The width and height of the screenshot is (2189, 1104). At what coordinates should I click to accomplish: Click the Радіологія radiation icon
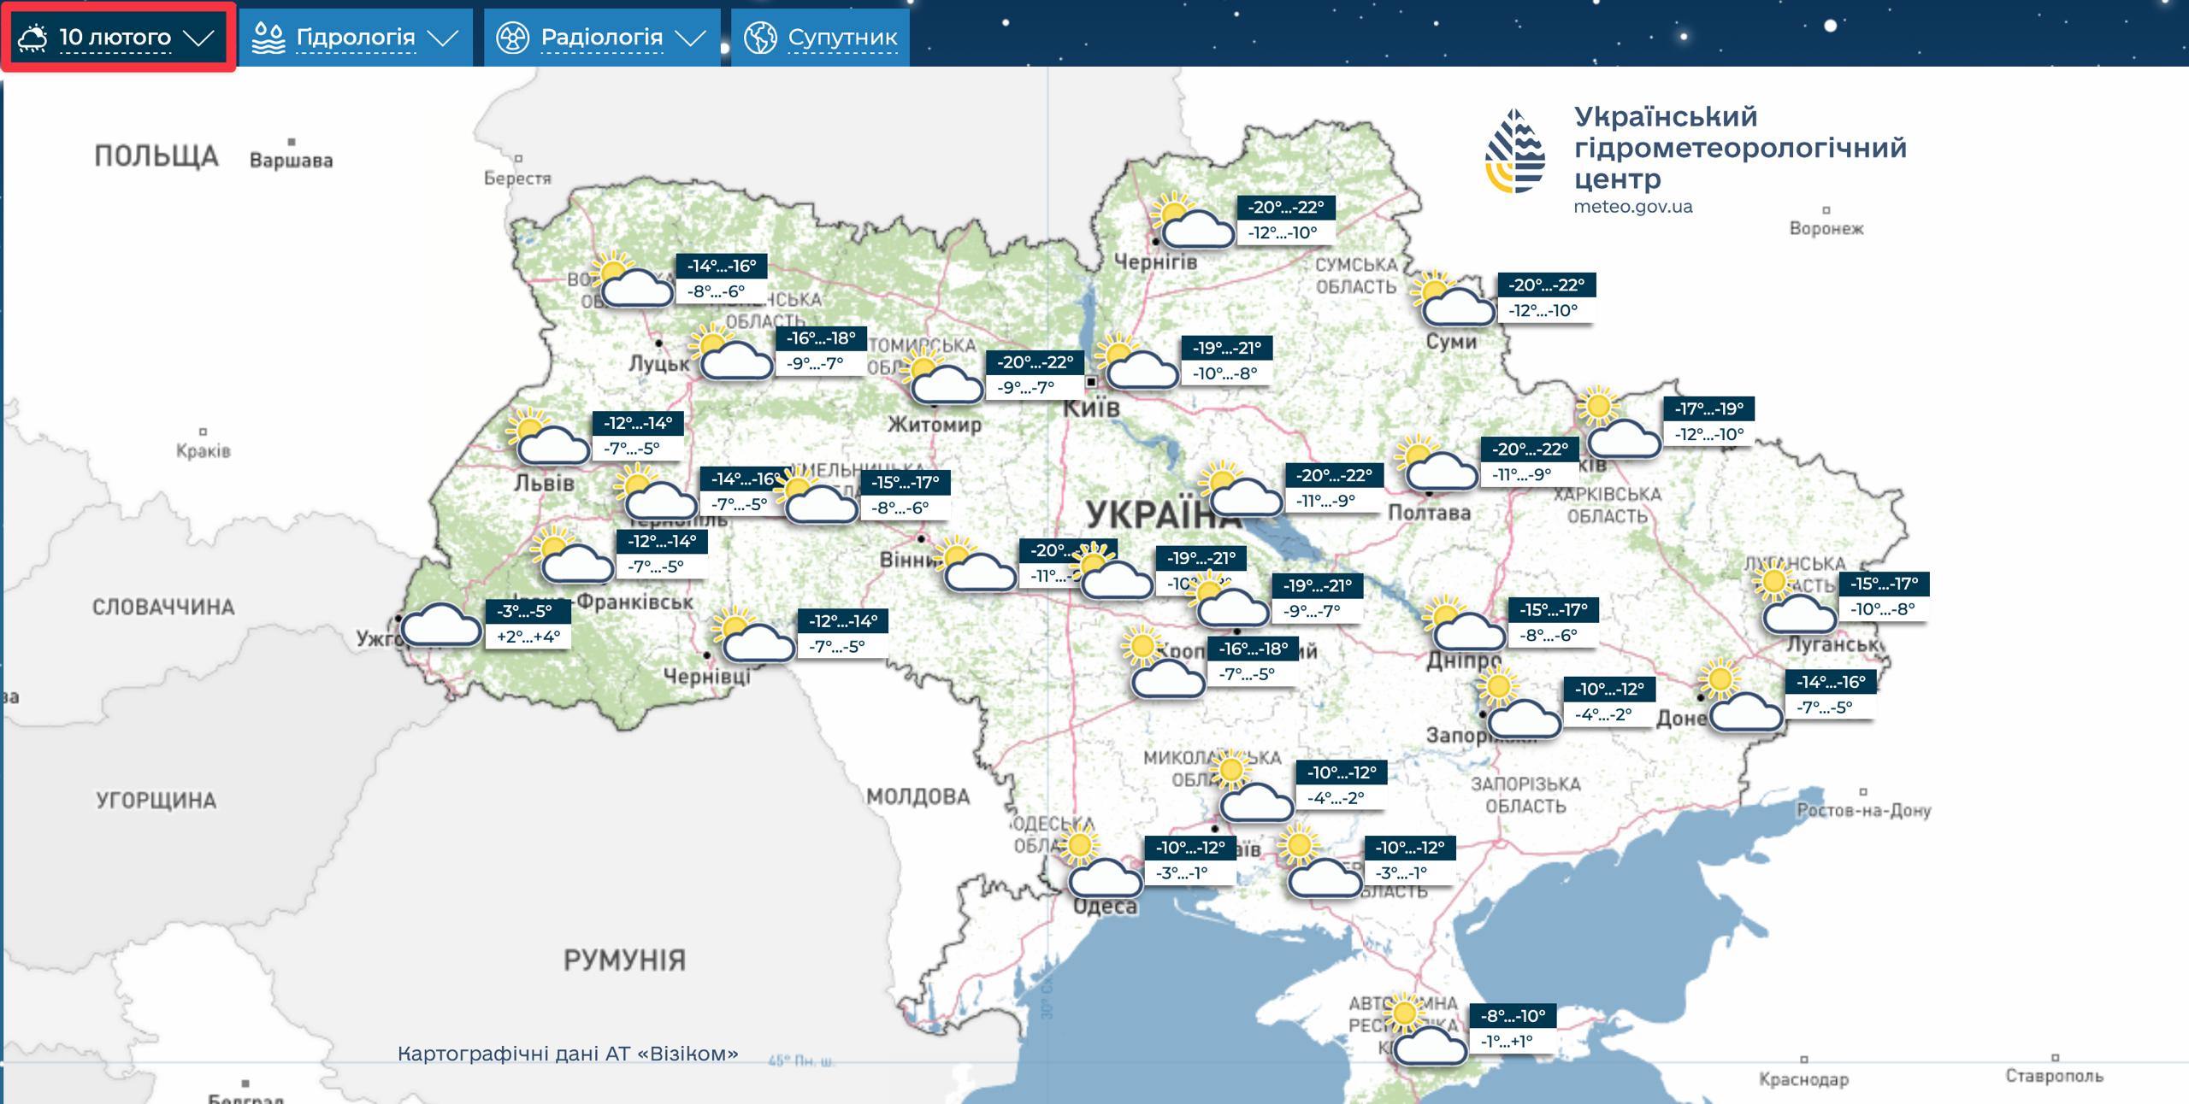coord(513,38)
